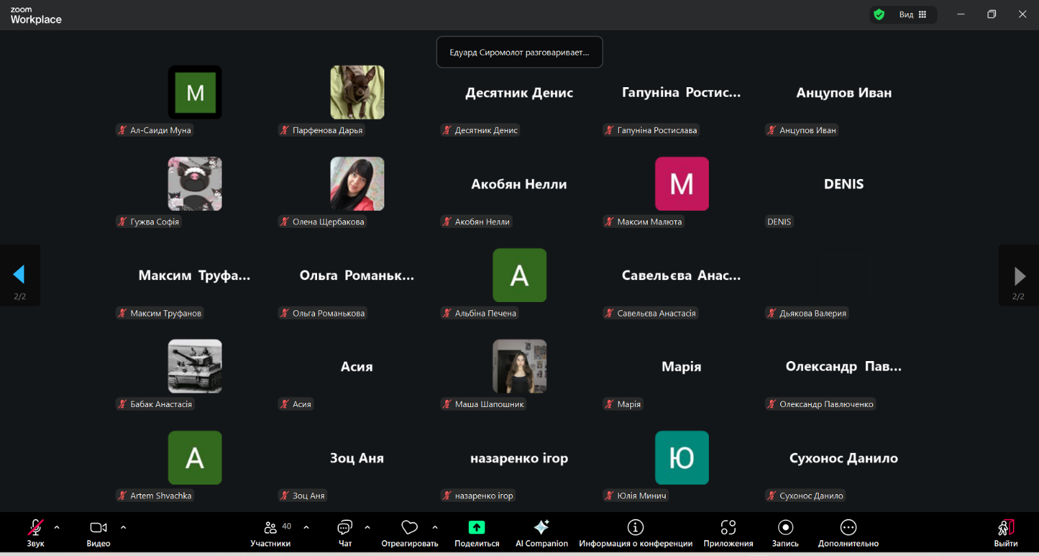1039x556 pixels.
Task: Open conference information icon
Action: click(635, 528)
